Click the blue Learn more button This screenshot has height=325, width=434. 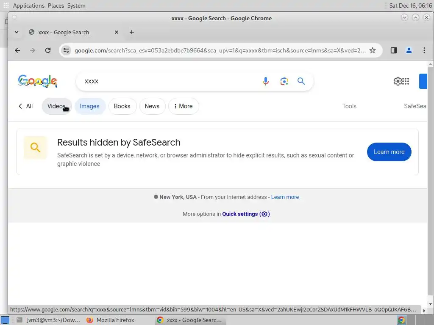[x=389, y=152]
